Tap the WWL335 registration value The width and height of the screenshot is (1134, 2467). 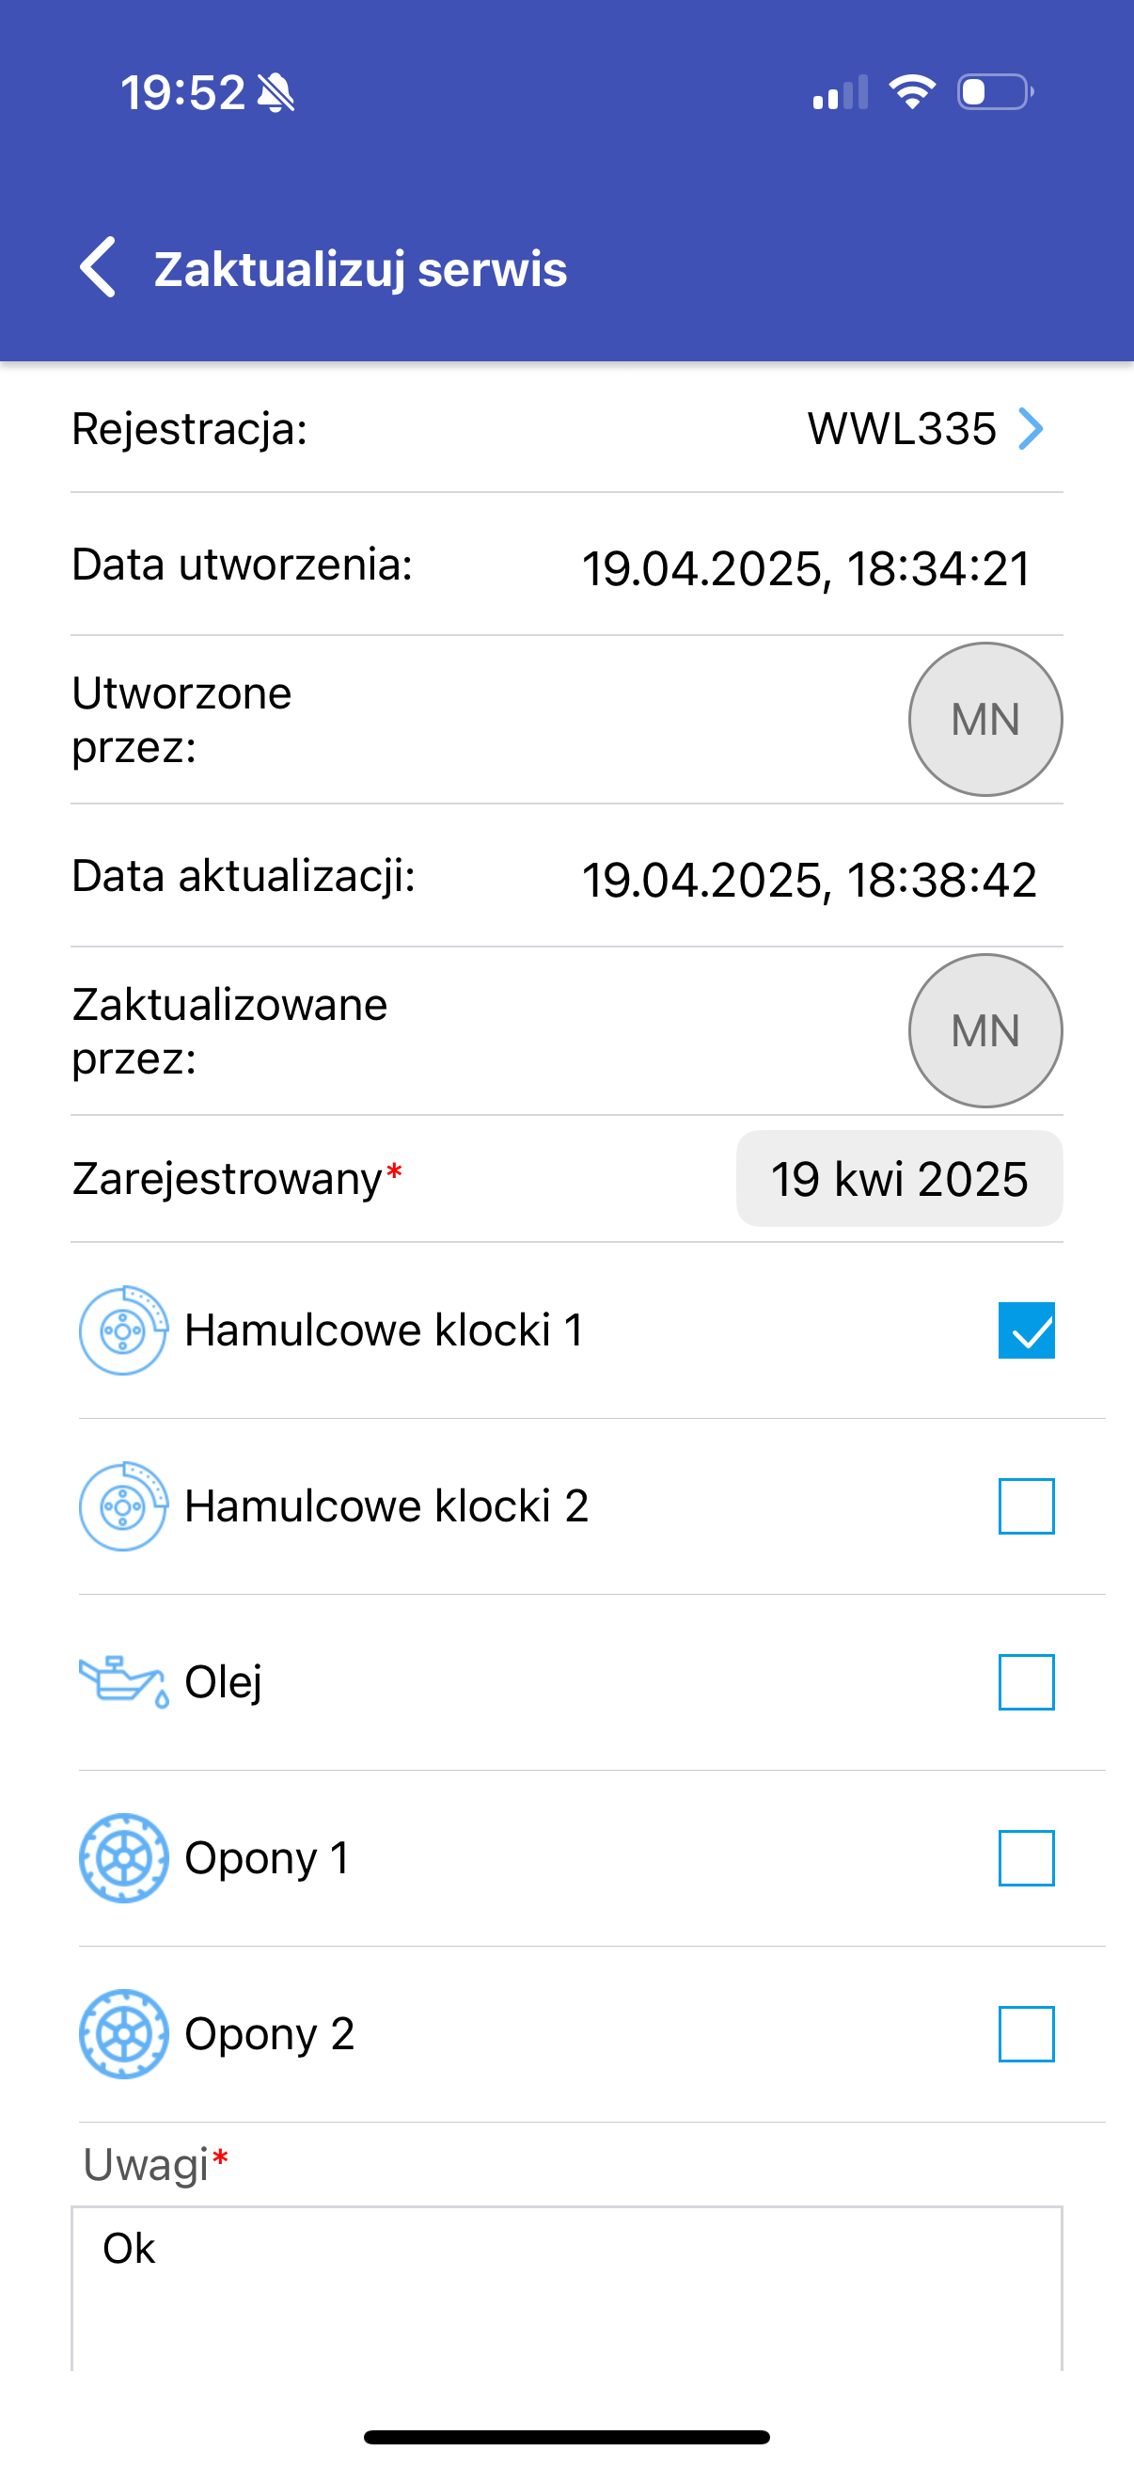click(902, 428)
